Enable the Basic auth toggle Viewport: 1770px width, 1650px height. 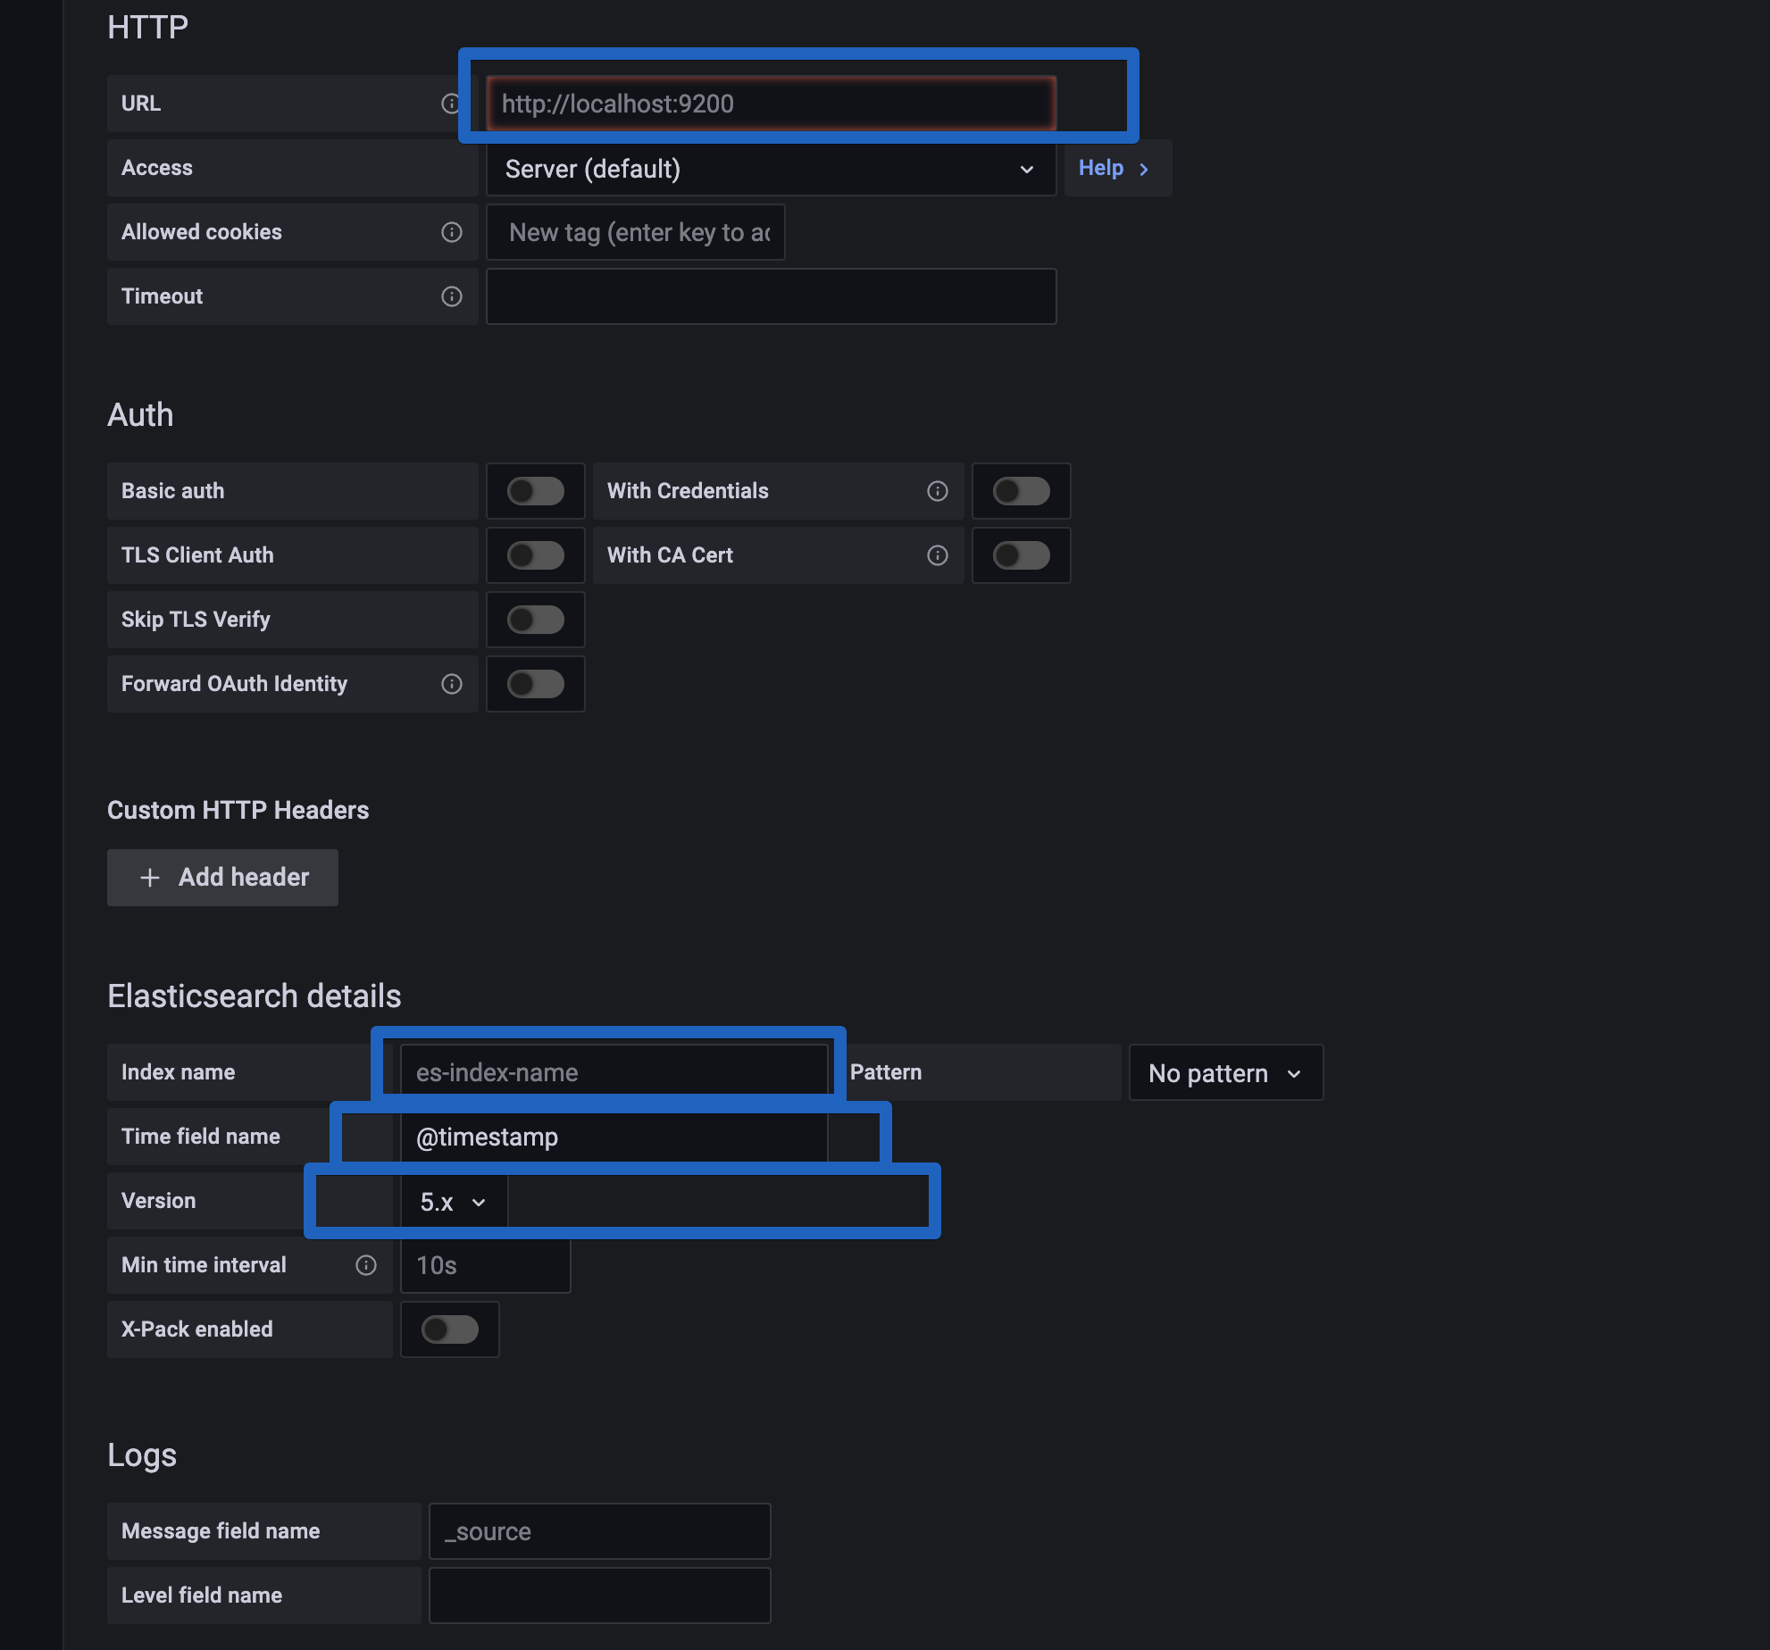[535, 491]
